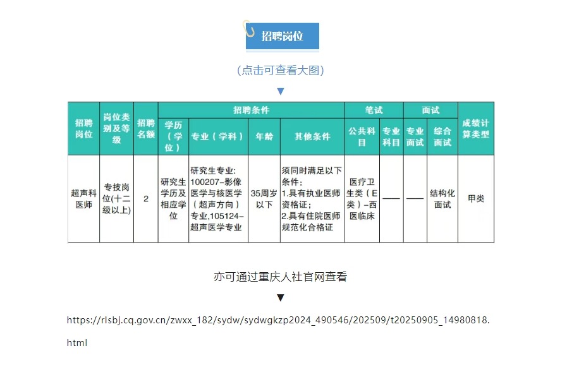The height and width of the screenshot is (365, 579).
Task: Select the 35周岁以下 age cell
Action: 264,198
